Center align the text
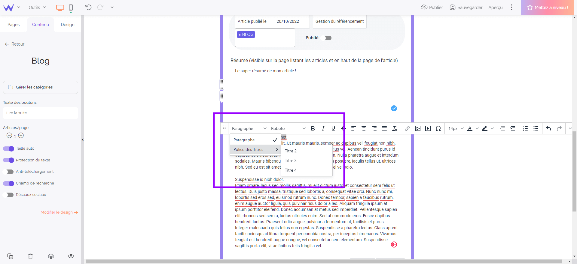 click(x=364, y=128)
